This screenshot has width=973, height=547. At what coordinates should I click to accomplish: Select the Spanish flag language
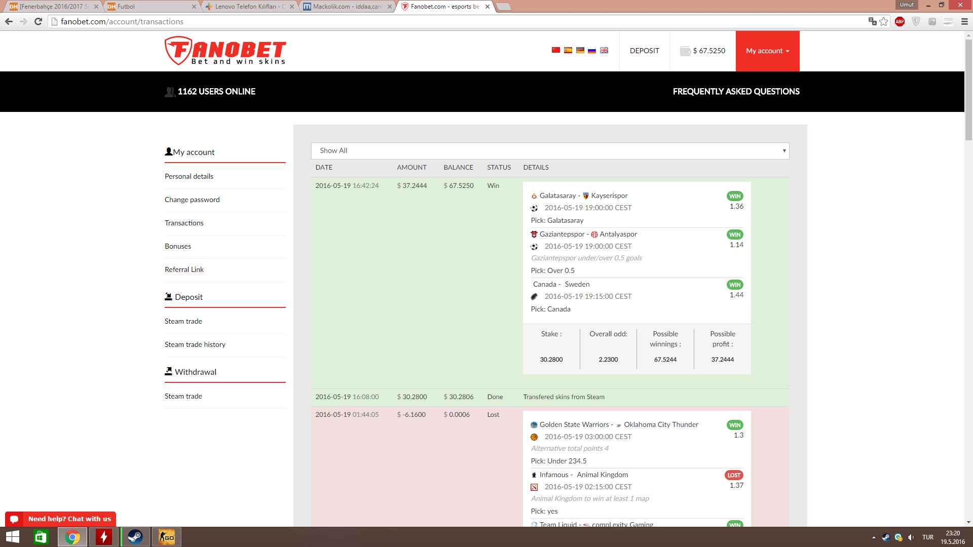[568, 50]
